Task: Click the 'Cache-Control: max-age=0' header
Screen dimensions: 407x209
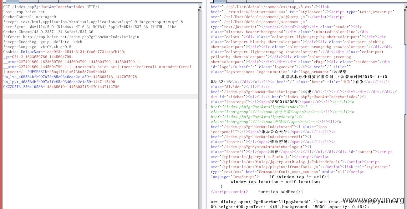Action: [30, 17]
